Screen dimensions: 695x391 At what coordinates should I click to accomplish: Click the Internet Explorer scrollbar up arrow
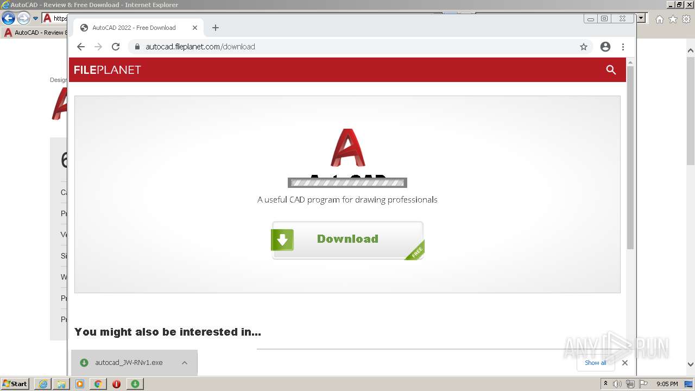pyautogui.click(x=691, y=51)
